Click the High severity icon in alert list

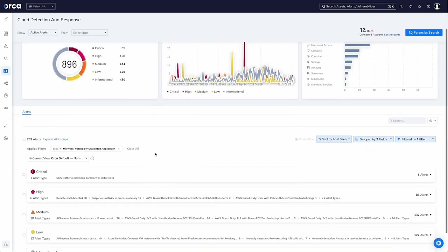tap(33, 192)
